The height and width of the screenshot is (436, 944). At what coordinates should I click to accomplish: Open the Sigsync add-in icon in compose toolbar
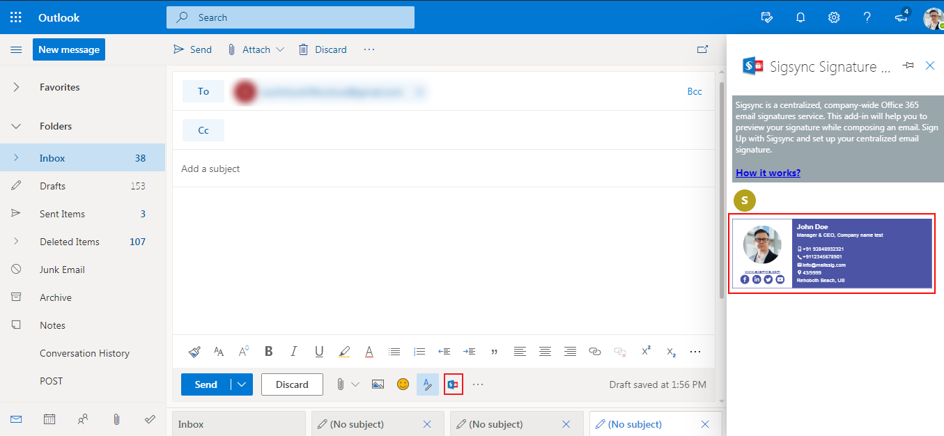coord(454,384)
